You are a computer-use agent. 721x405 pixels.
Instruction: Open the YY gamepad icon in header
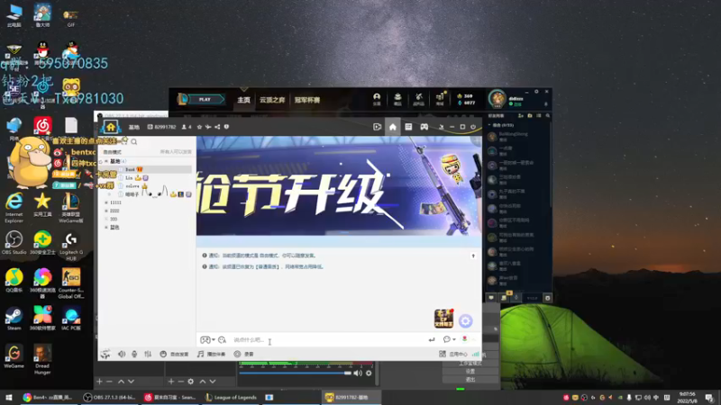point(424,127)
